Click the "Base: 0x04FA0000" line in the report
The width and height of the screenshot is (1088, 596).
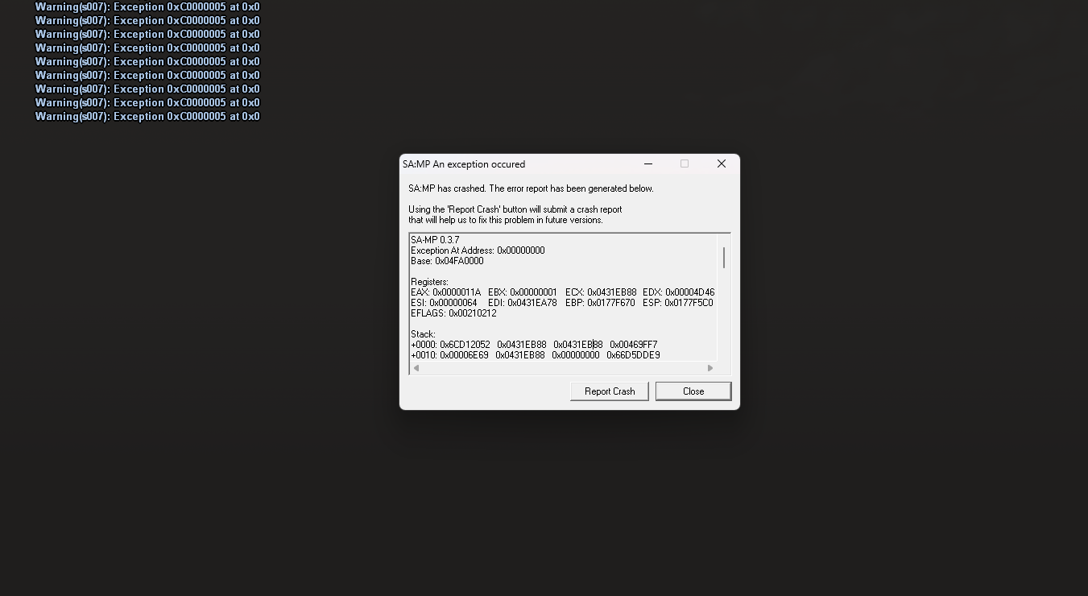[447, 261]
